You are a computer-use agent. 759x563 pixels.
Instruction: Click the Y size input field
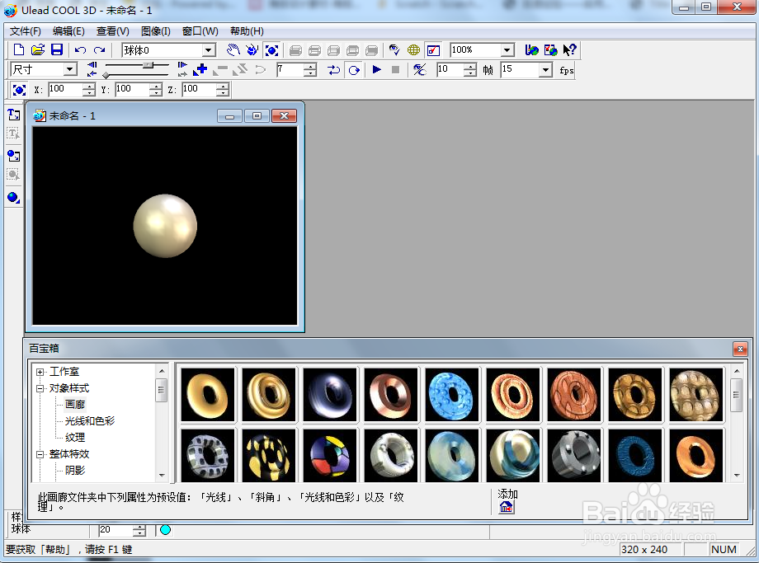tap(132, 89)
